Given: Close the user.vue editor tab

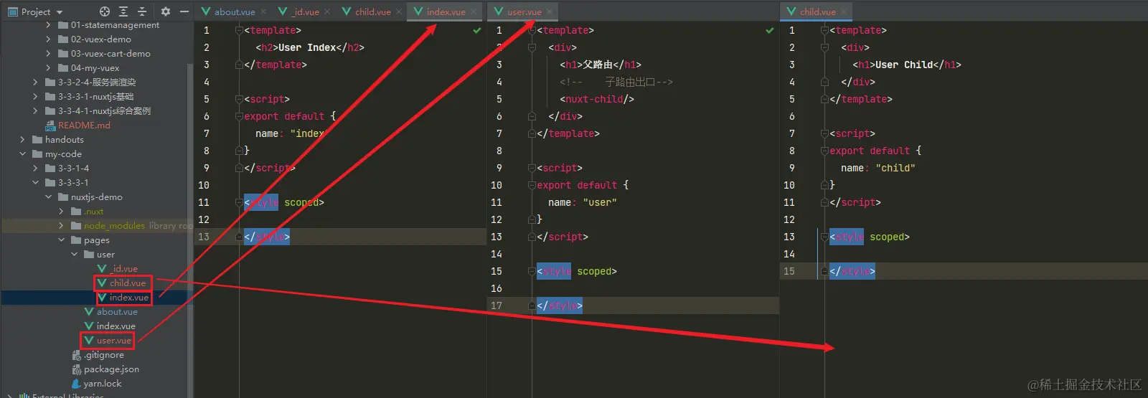Looking at the screenshot, I should pyautogui.click(x=550, y=11).
